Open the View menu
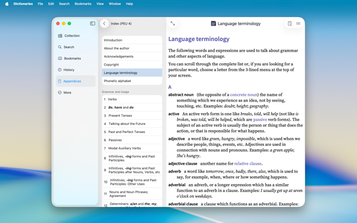This screenshot has height=223, width=357. tap(100, 4)
